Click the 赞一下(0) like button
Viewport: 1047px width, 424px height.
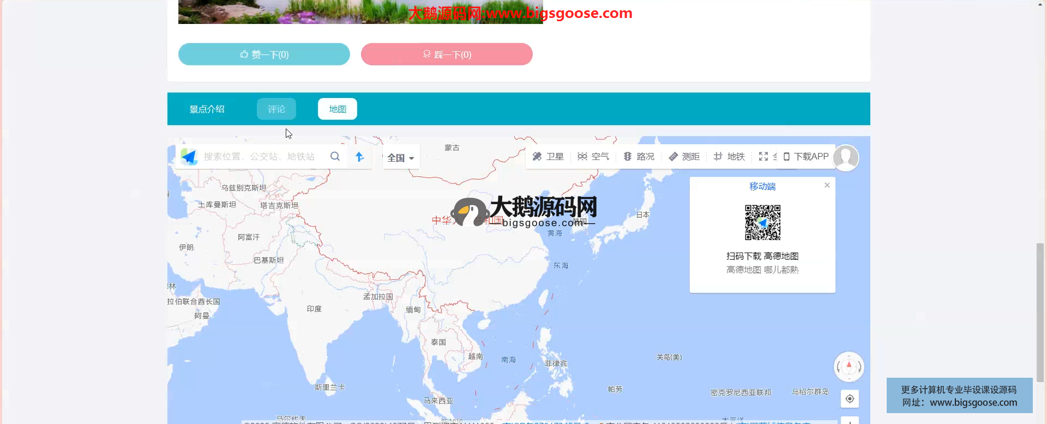click(264, 54)
